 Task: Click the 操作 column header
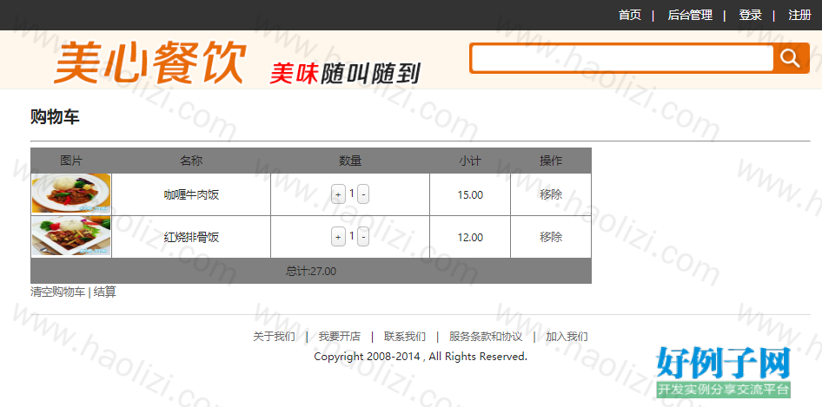pos(551,161)
